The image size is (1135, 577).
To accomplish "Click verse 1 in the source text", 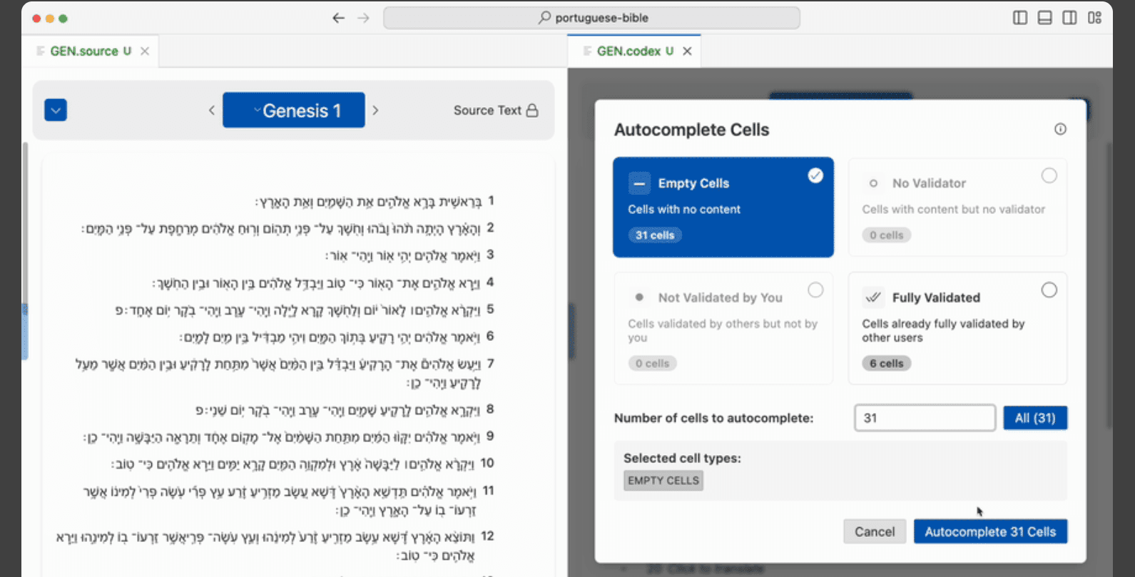I will (x=375, y=202).
